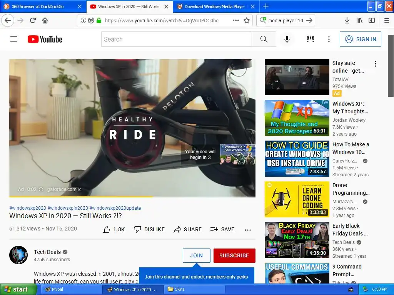Reload the current page
This screenshot has width=394, height=295.
[x=33, y=20]
